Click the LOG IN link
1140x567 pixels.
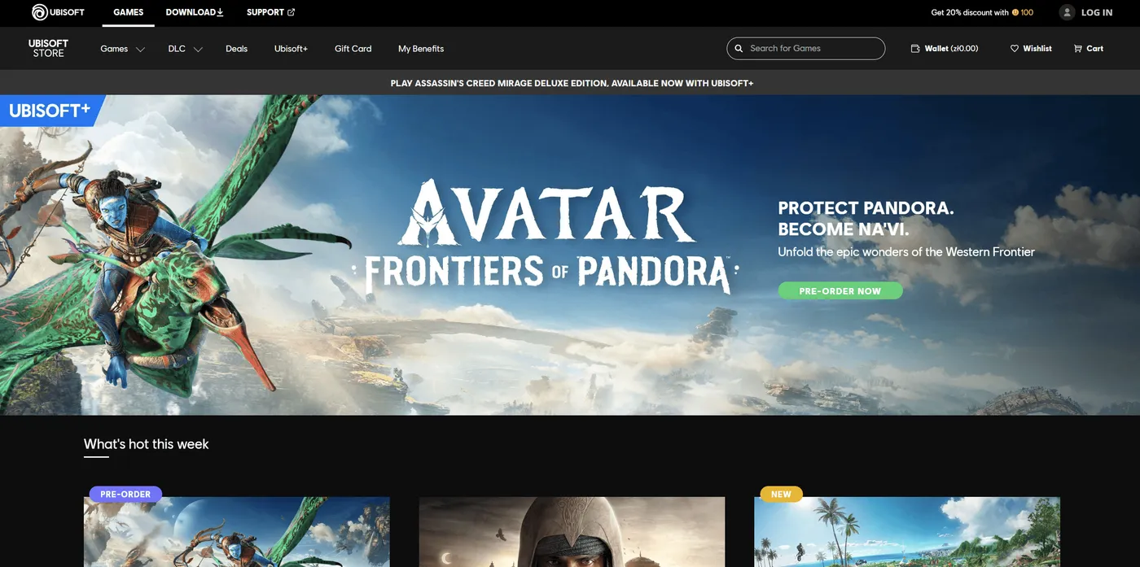[x=1096, y=12]
